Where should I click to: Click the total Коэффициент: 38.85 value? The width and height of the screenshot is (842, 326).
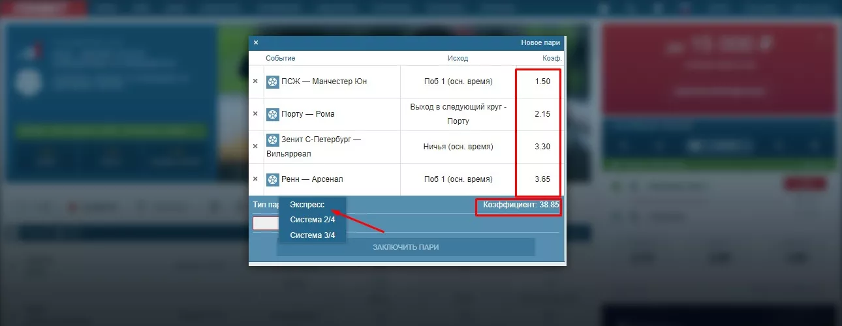click(521, 205)
